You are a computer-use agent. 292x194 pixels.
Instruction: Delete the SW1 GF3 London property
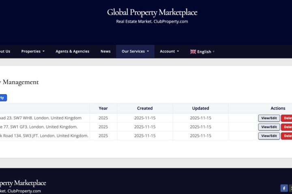click(287, 127)
